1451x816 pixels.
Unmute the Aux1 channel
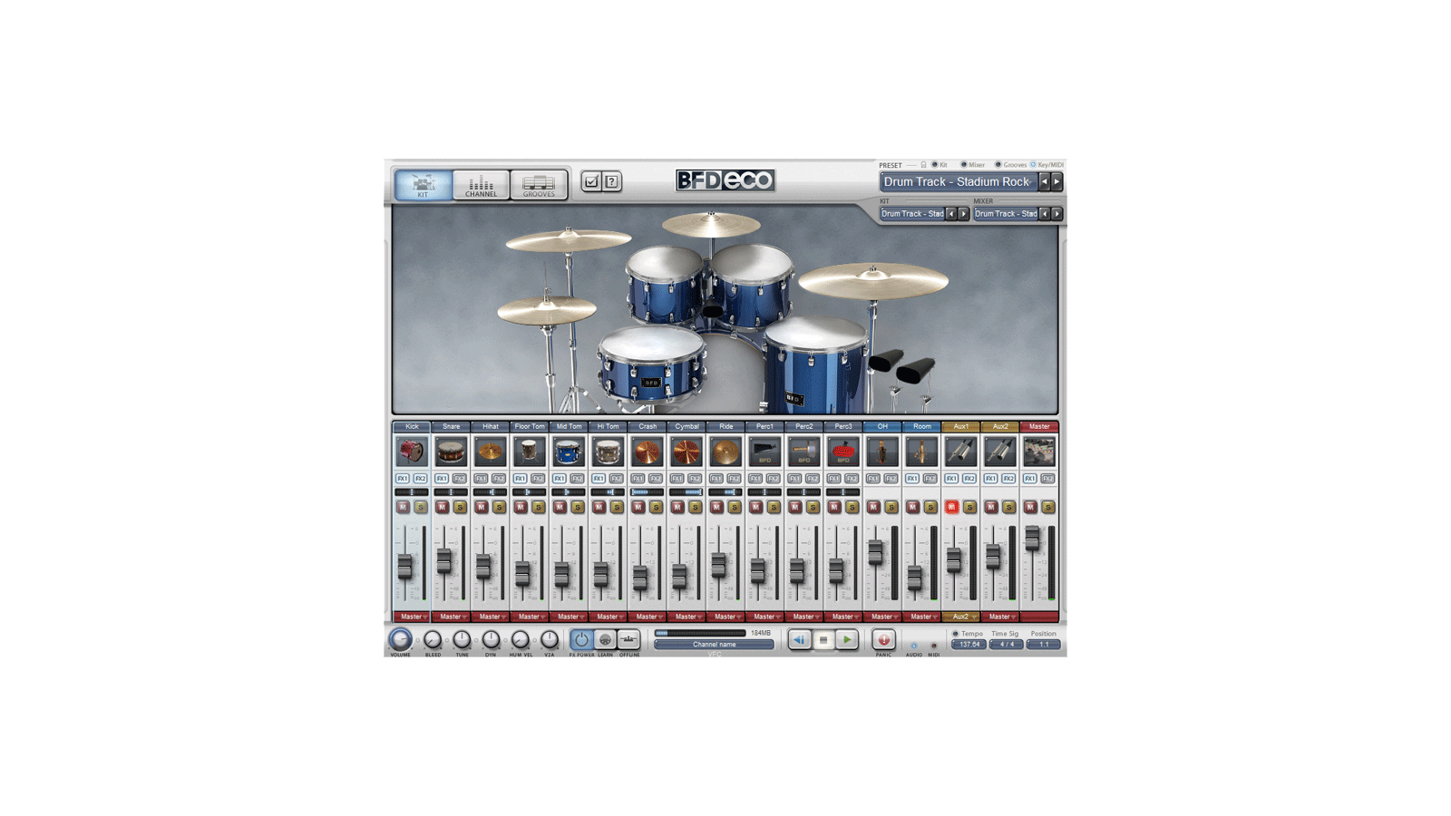pos(951,507)
